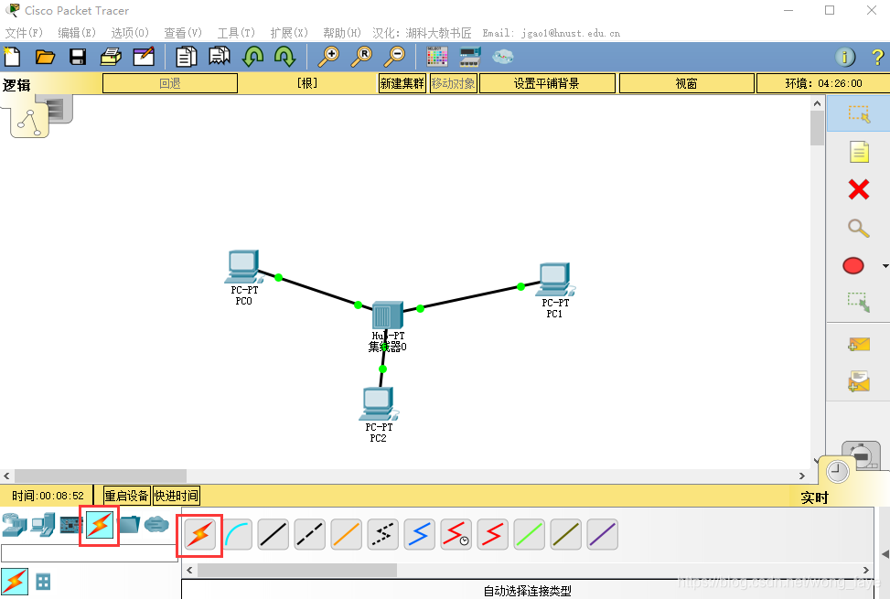Open the Activity Wizard icon

coord(144,57)
